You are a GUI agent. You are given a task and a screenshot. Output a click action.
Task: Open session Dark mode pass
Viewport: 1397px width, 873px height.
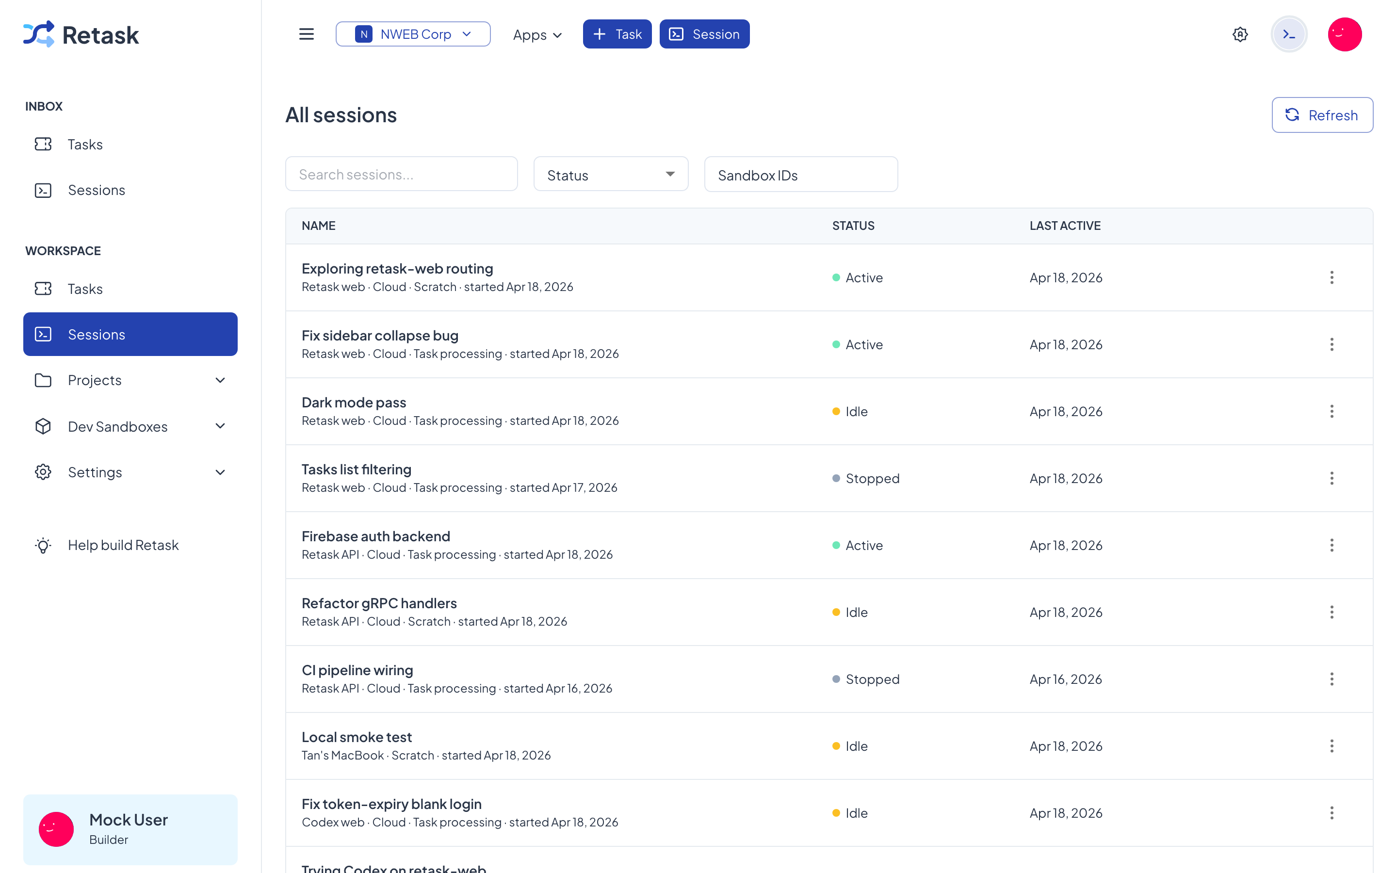click(354, 403)
